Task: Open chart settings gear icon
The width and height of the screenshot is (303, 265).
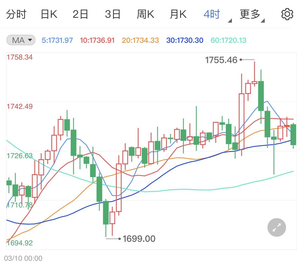Action: pyautogui.click(x=287, y=14)
